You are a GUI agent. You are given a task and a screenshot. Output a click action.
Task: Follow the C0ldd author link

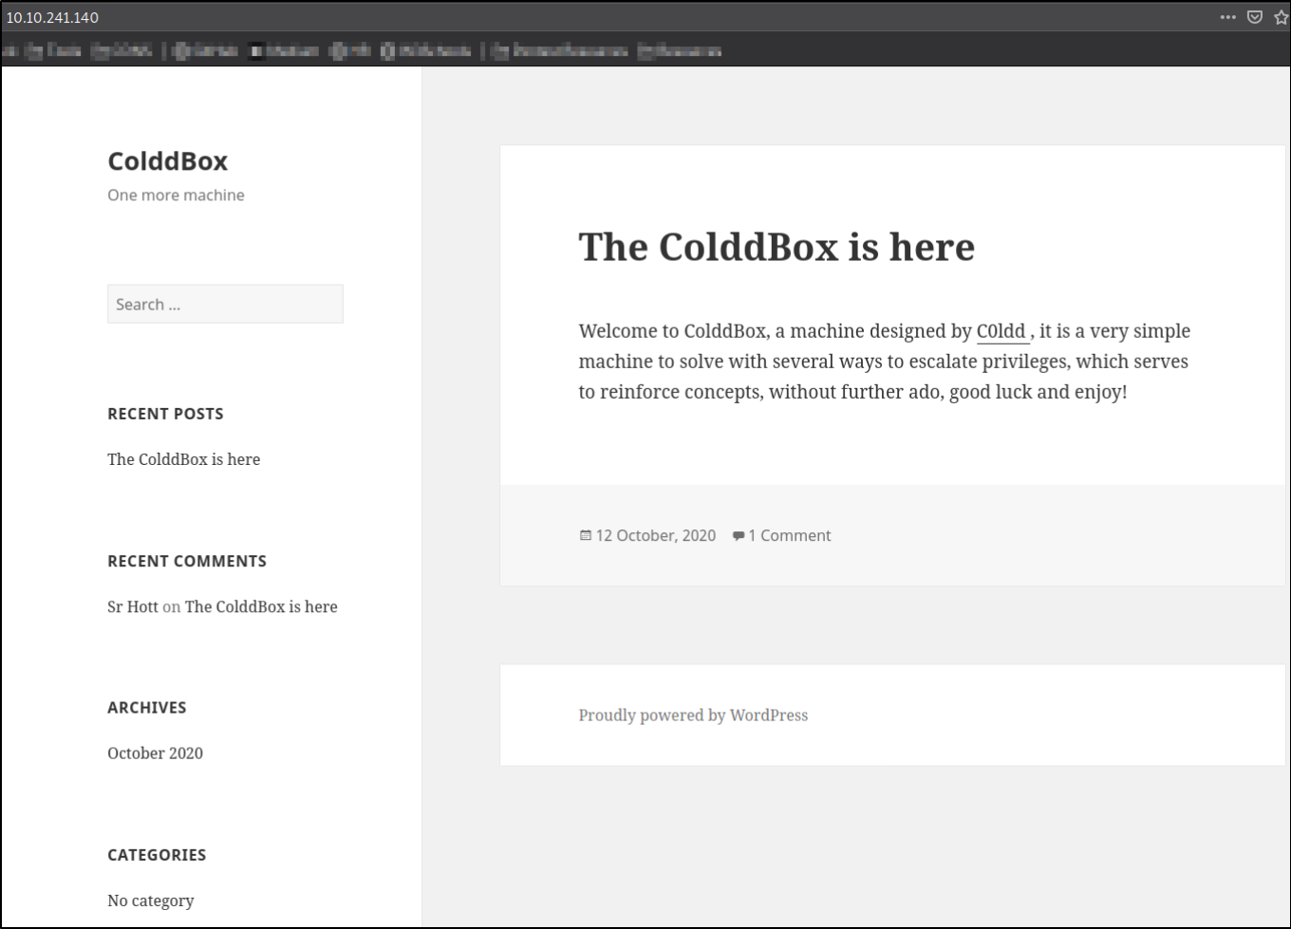point(1001,331)
